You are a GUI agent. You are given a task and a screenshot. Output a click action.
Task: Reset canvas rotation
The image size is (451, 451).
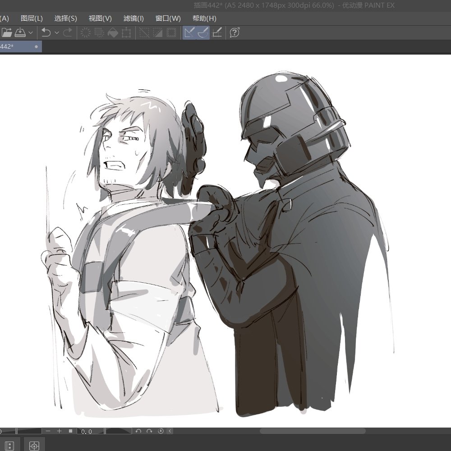tap(161, 431)
